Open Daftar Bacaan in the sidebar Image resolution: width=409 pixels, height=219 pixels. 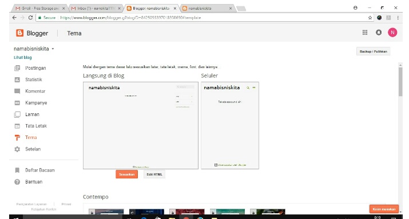(40, 170)
